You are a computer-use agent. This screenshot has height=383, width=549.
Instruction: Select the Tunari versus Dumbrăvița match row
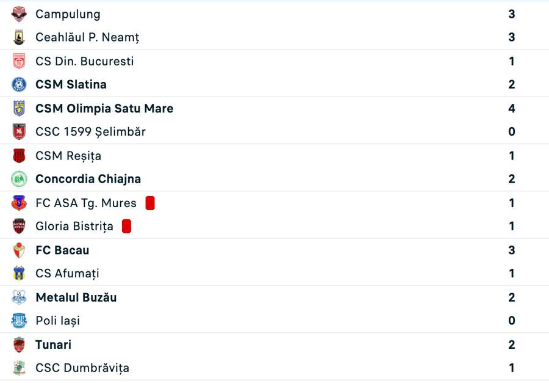click(x=274, y=356)
